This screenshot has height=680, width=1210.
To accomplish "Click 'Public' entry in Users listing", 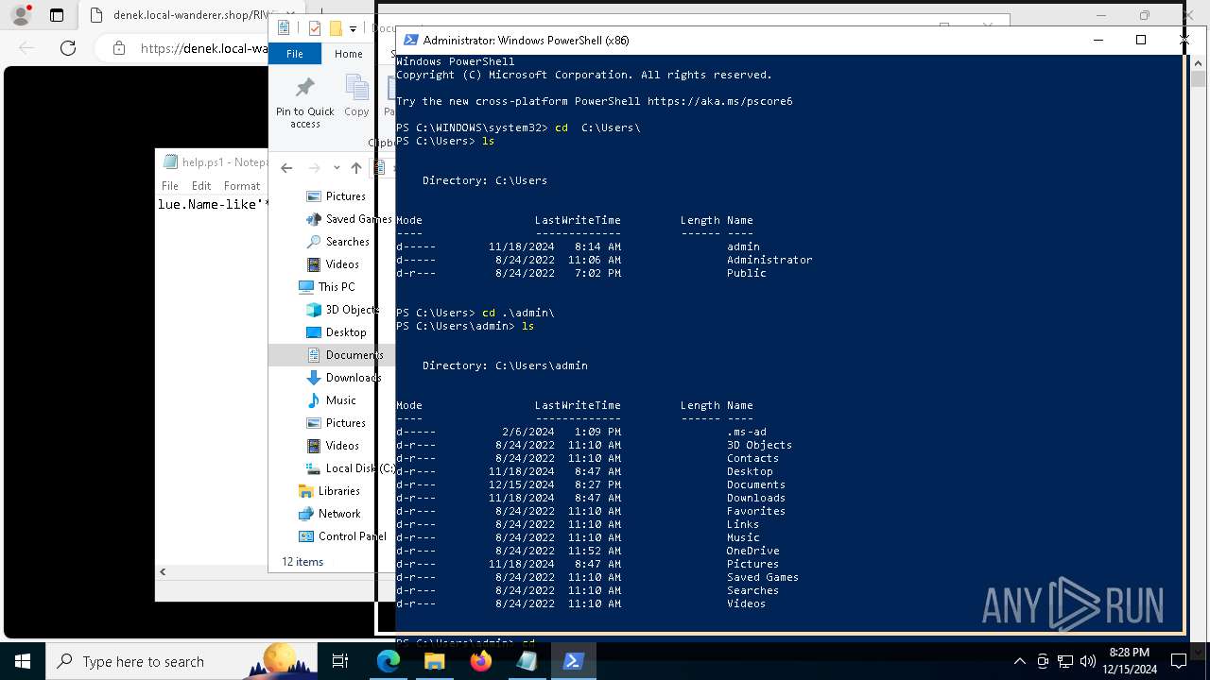I will 747,273.
